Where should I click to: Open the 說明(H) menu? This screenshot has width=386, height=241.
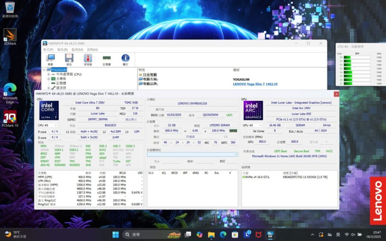[93, 50]
